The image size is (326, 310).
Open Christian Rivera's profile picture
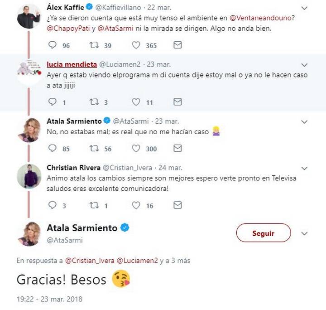click(x=29, y=176)
